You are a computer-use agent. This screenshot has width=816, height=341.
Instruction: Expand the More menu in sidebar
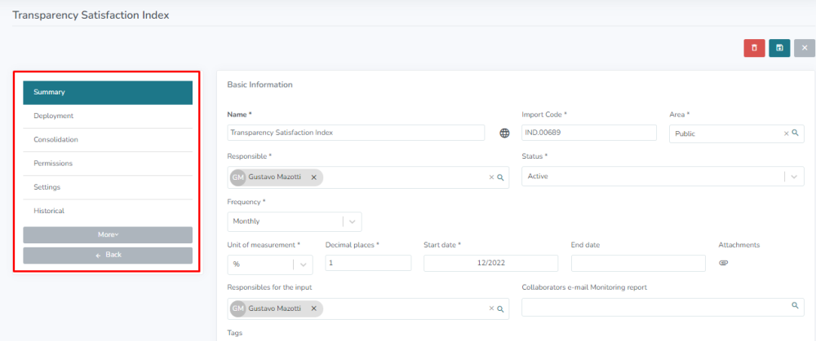tap(108, 234)
